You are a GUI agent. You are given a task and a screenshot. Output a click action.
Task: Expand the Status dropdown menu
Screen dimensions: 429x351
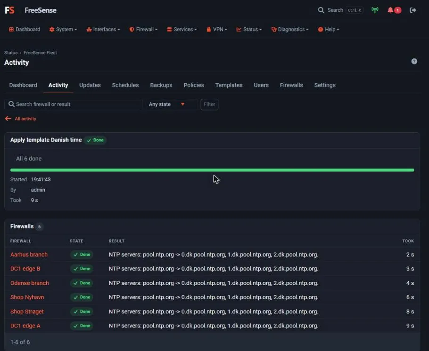pos(249,29)
